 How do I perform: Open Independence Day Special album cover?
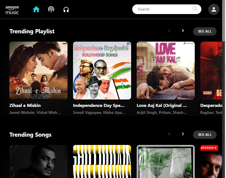pos(102,71)
